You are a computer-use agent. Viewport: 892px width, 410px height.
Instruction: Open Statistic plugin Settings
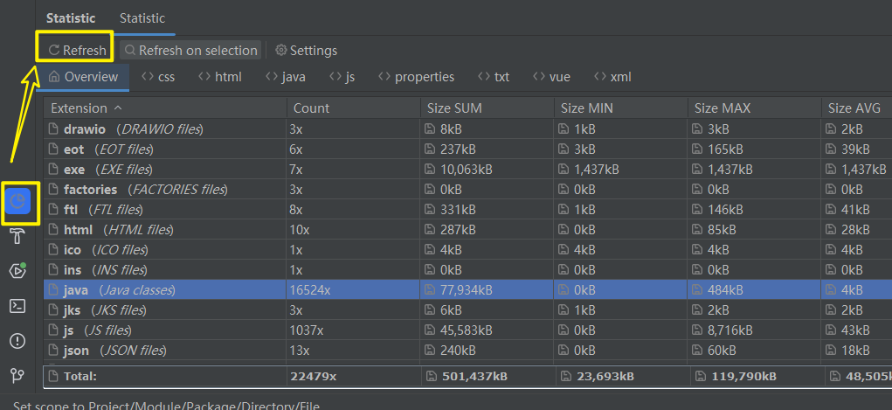(x=306, y=51)
